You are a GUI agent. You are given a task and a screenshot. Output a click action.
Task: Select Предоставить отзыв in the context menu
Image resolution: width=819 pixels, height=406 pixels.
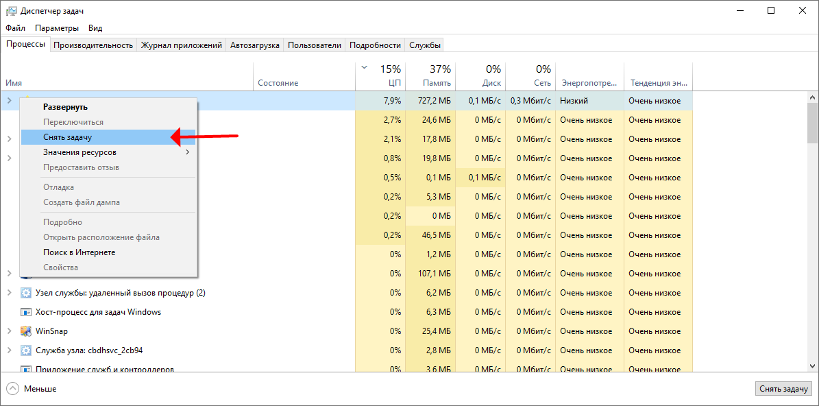click(x=108, y=168)
